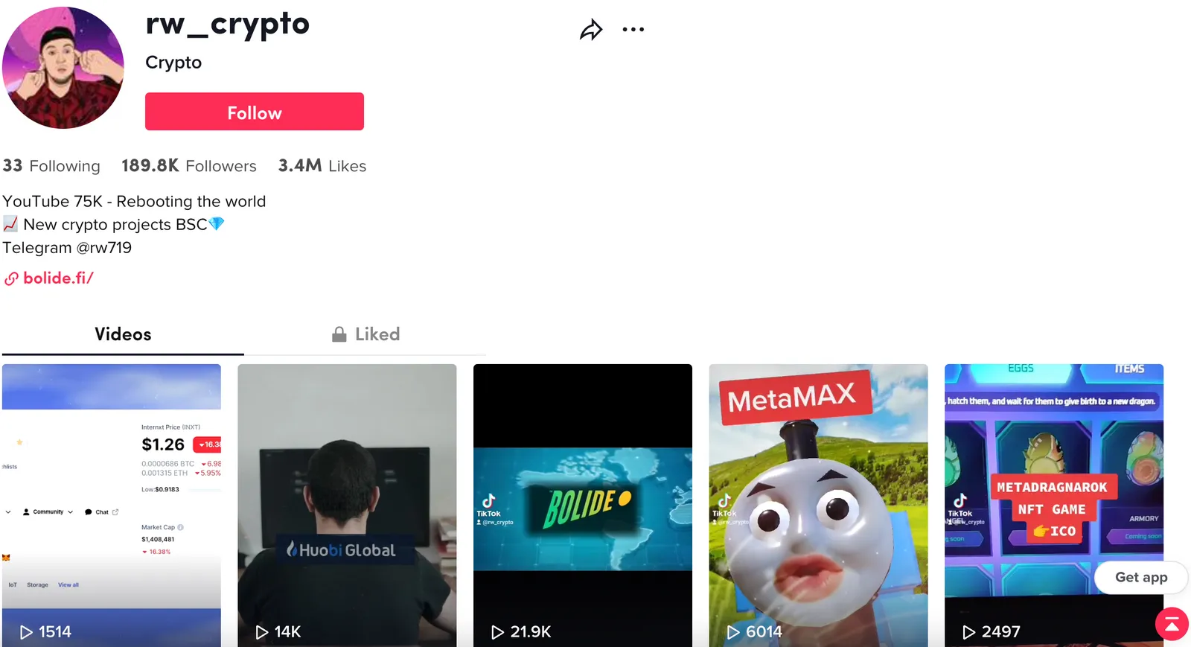Open the MetaMAX video thumbnail
Viewport: 1191px width, 647px height.
pyautogui.click(x=818, y=505)
